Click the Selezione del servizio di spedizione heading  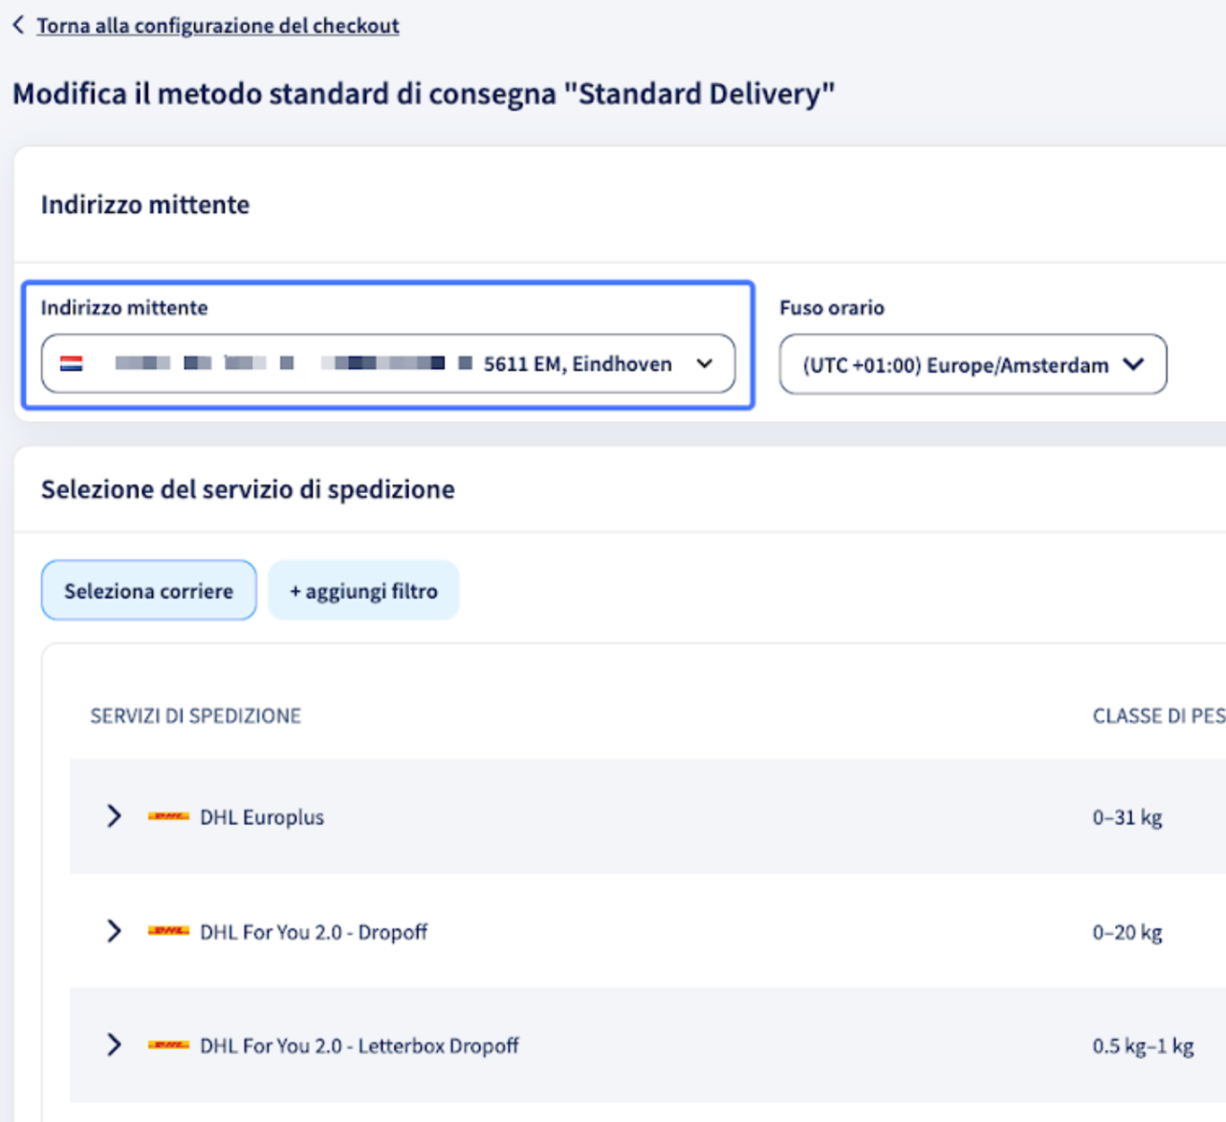tap(248, 489)
